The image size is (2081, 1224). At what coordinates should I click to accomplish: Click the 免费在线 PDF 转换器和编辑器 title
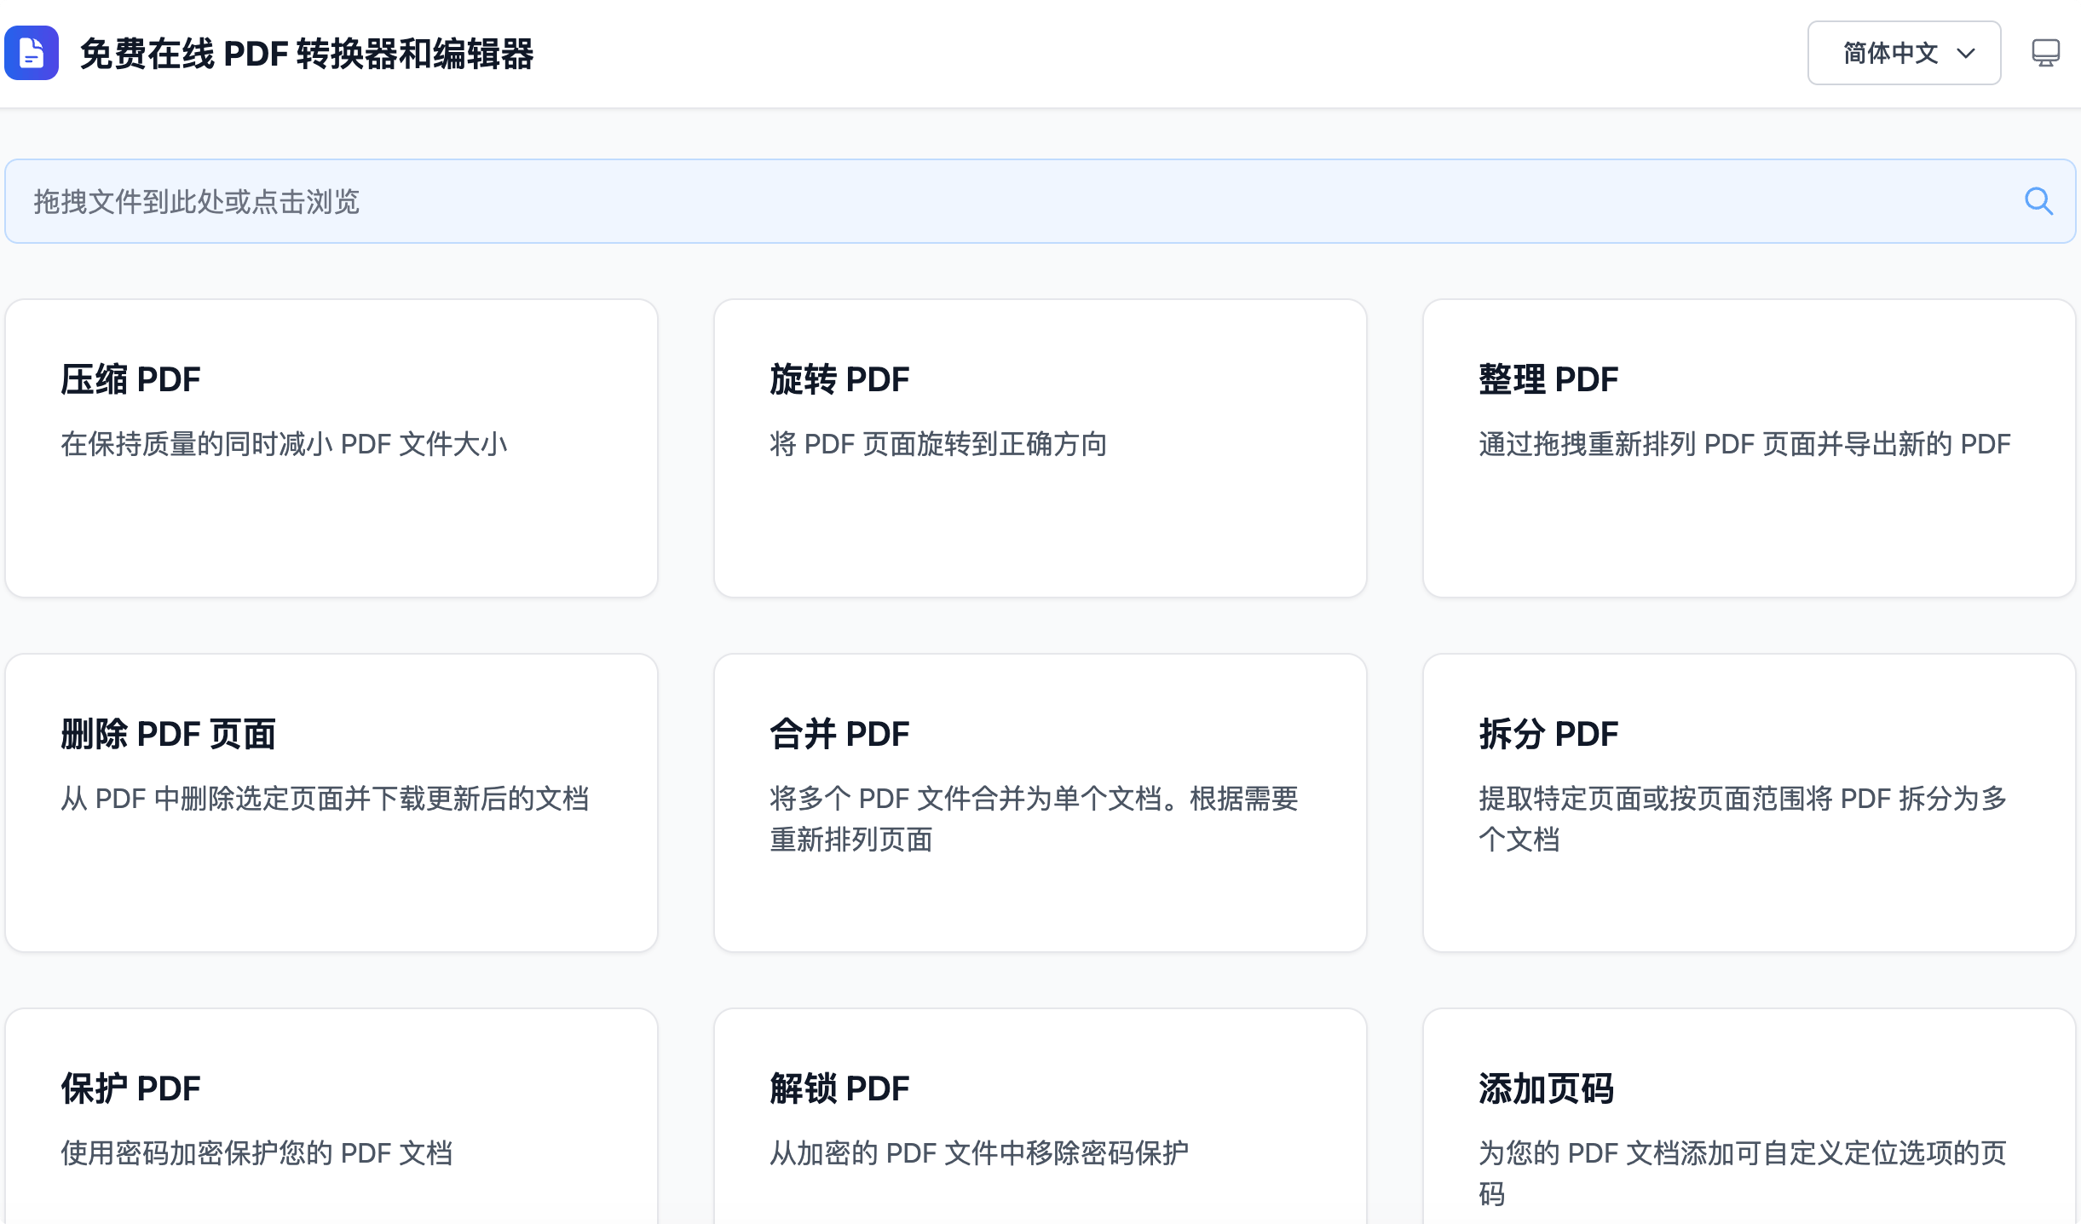tap(307, 54)
